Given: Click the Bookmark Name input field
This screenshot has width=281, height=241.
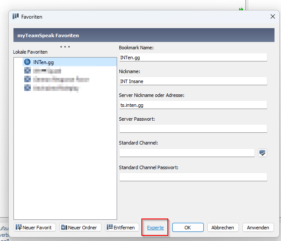Looking at the screenshot, I should pyautogui.click(x=193, y=57).
